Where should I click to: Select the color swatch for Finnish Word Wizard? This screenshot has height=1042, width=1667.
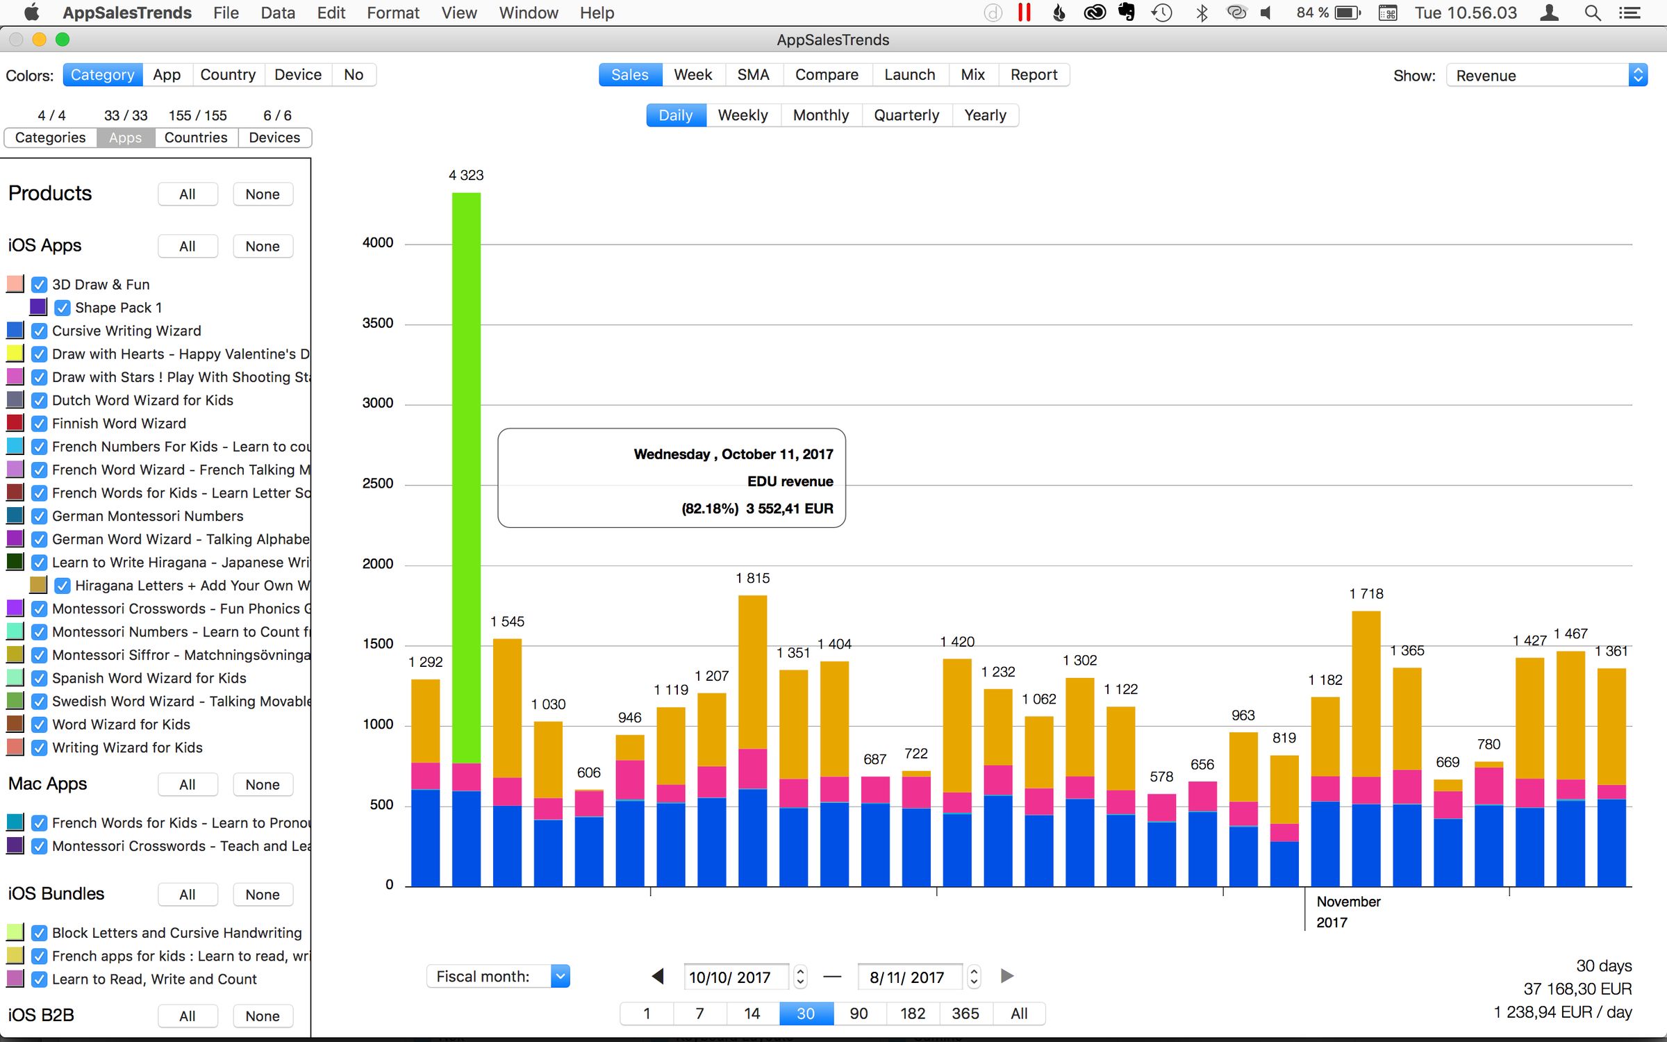click(x=15, y=423)
